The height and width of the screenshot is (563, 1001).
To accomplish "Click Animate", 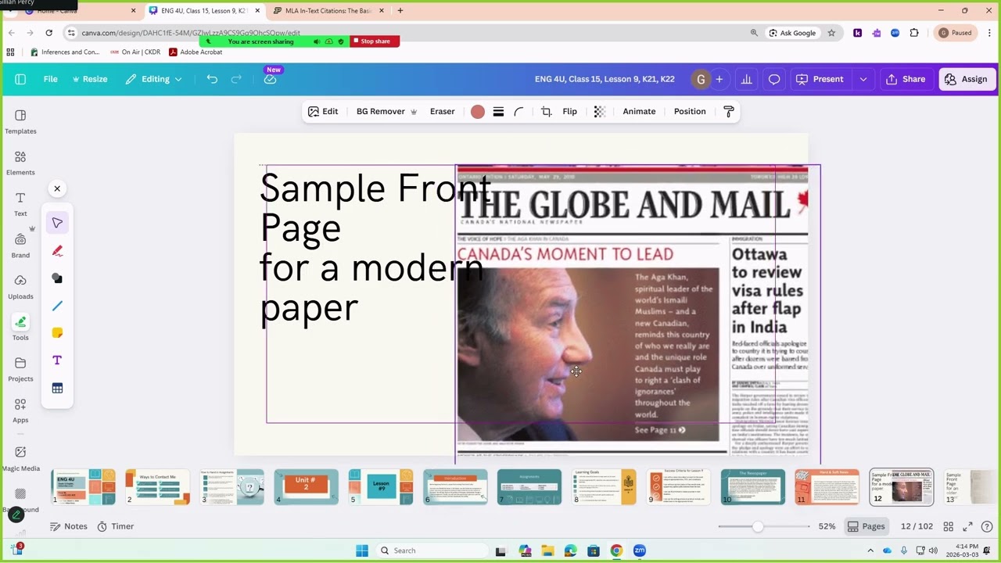I will (639, 112).
